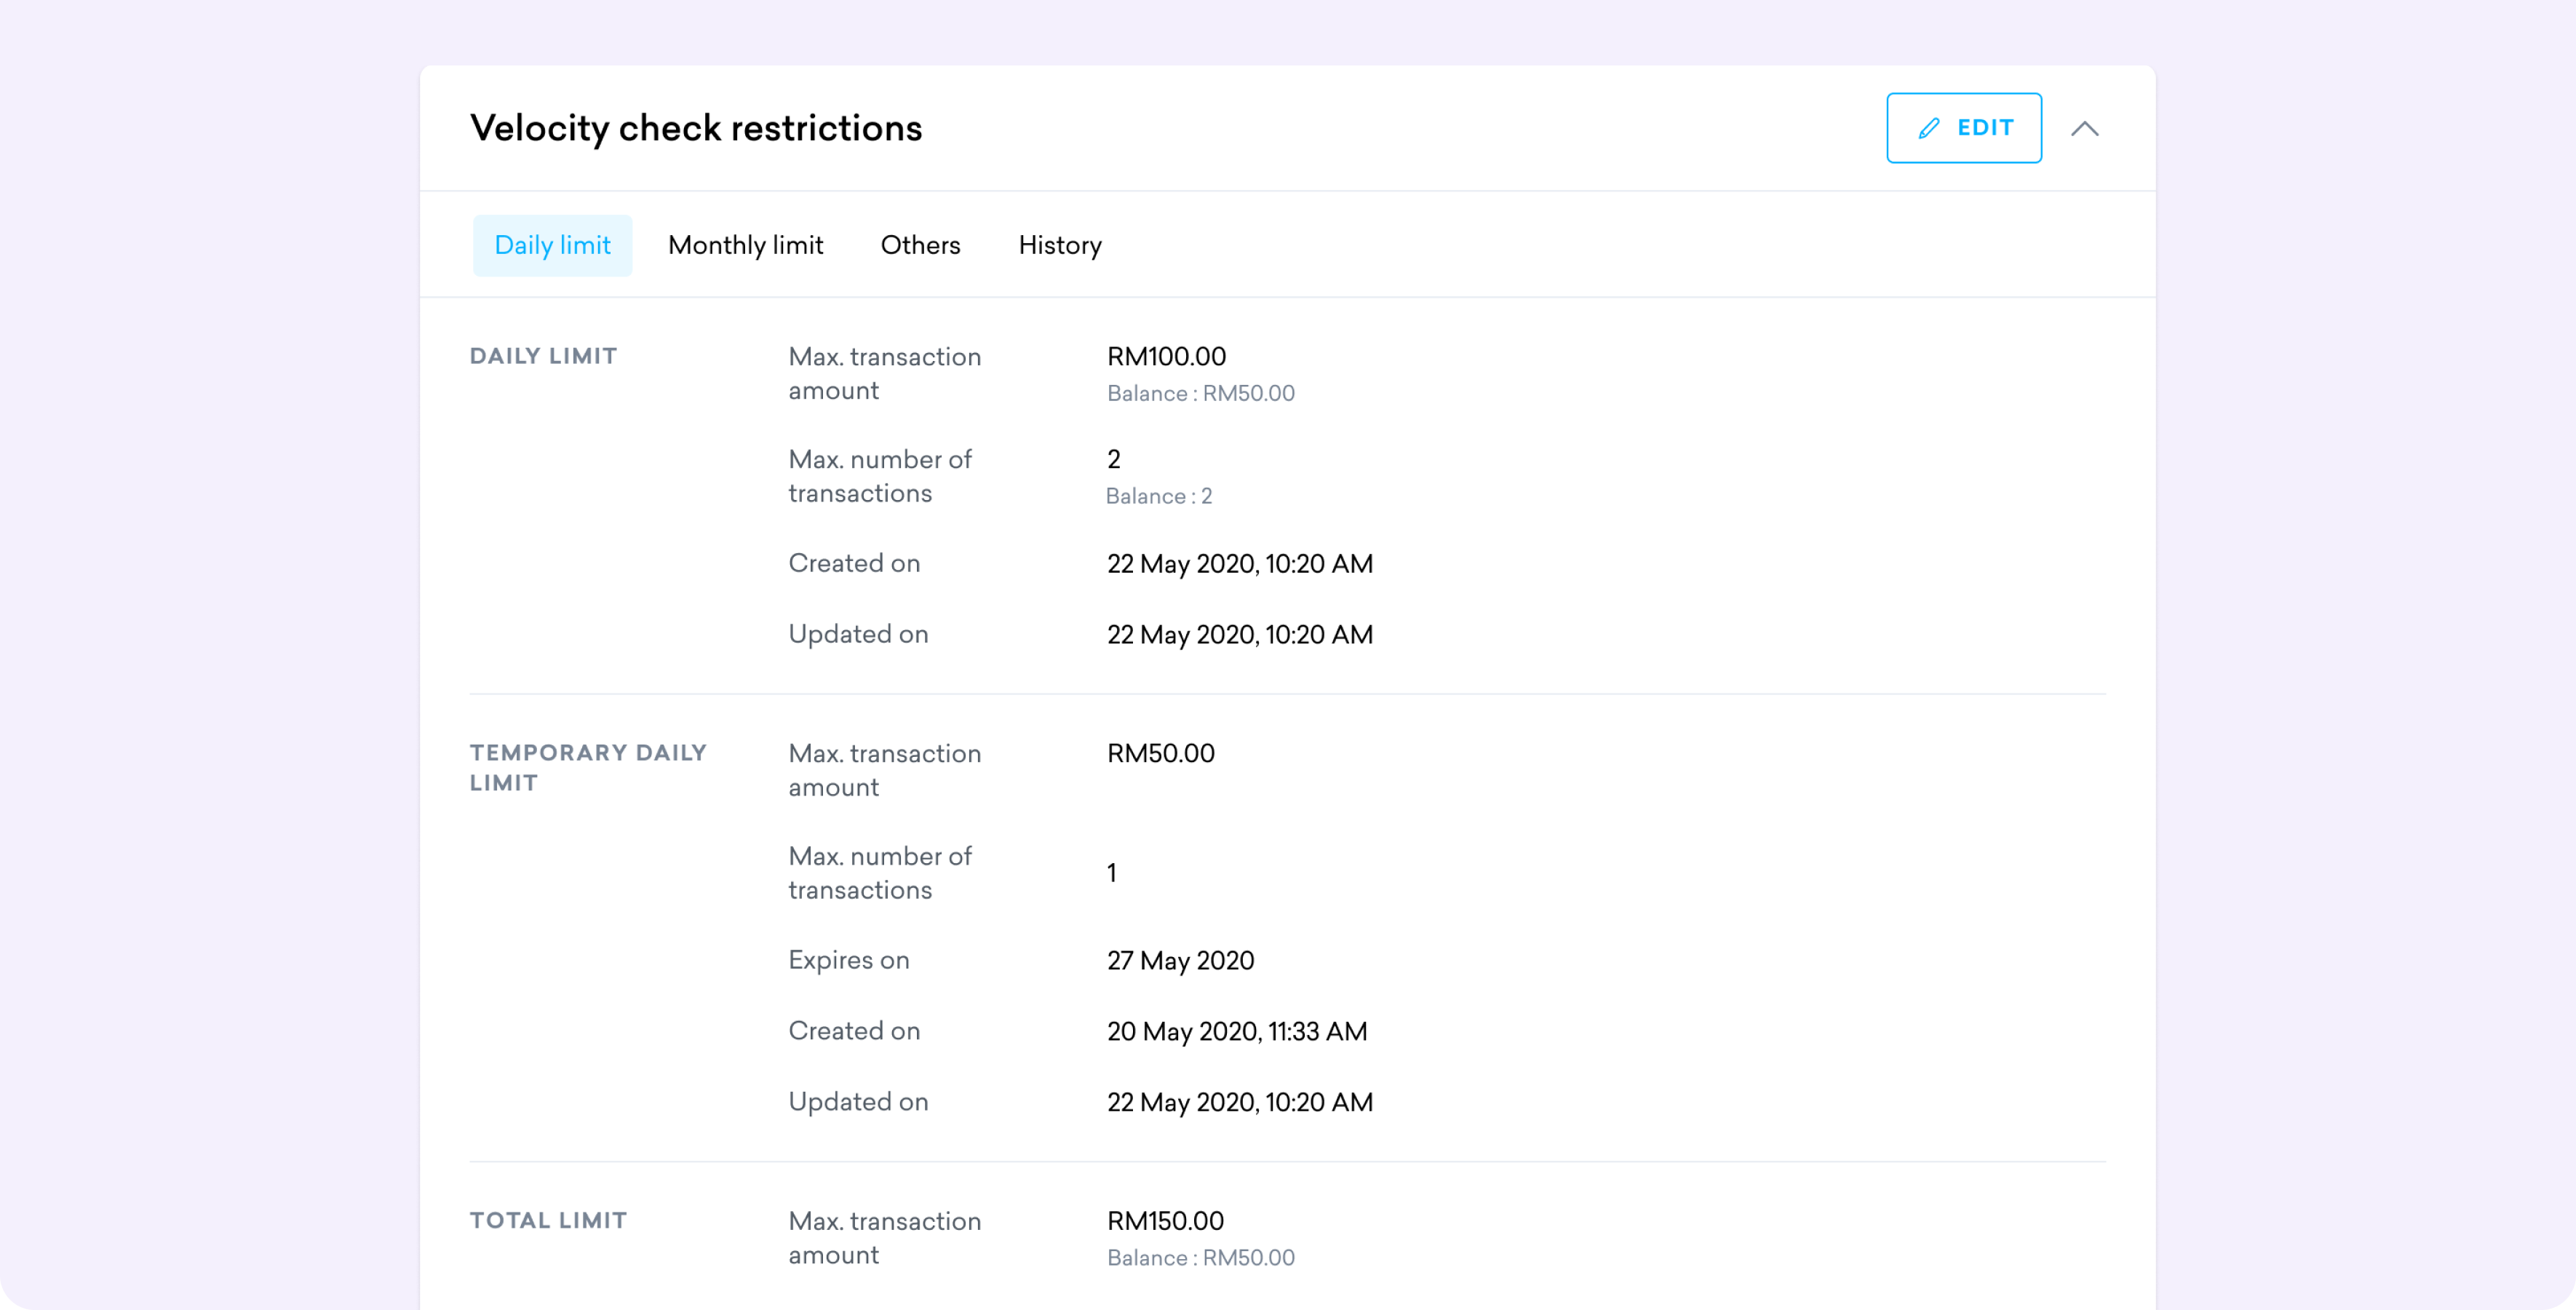Click the temporary limit RM50.00 value

click(1160, 753)
